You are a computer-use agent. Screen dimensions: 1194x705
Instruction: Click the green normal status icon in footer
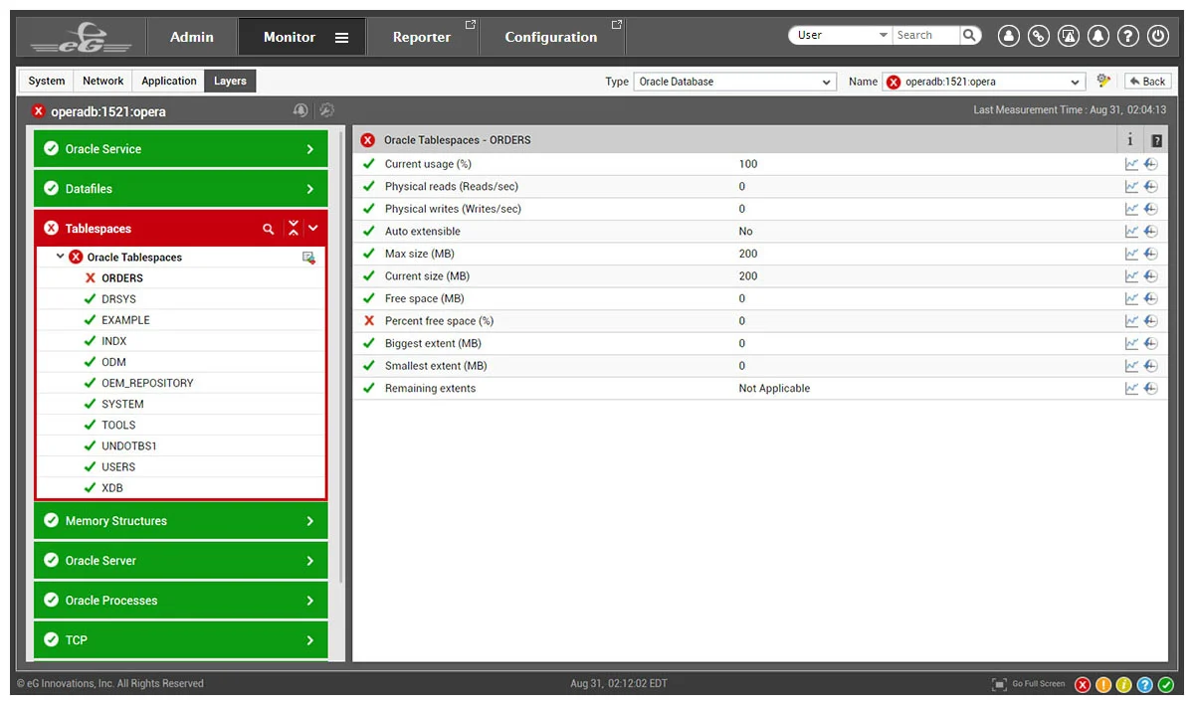1166,685
